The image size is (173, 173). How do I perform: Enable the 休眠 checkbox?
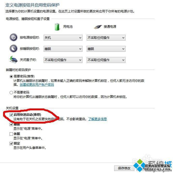pyautogui.click(x=11, y=134)
